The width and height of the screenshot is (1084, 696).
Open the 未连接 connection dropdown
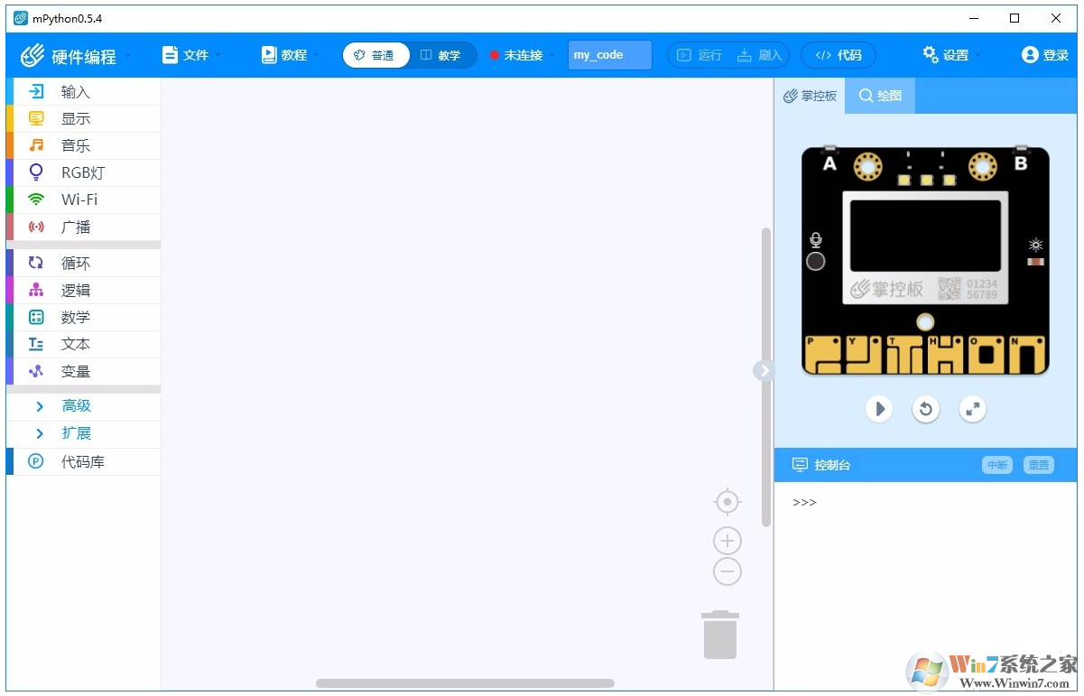click(523, 54)
